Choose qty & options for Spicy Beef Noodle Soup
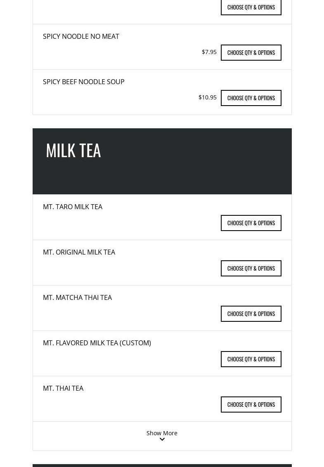The width and height of the screenshot is (324, 467). point(251,98)
